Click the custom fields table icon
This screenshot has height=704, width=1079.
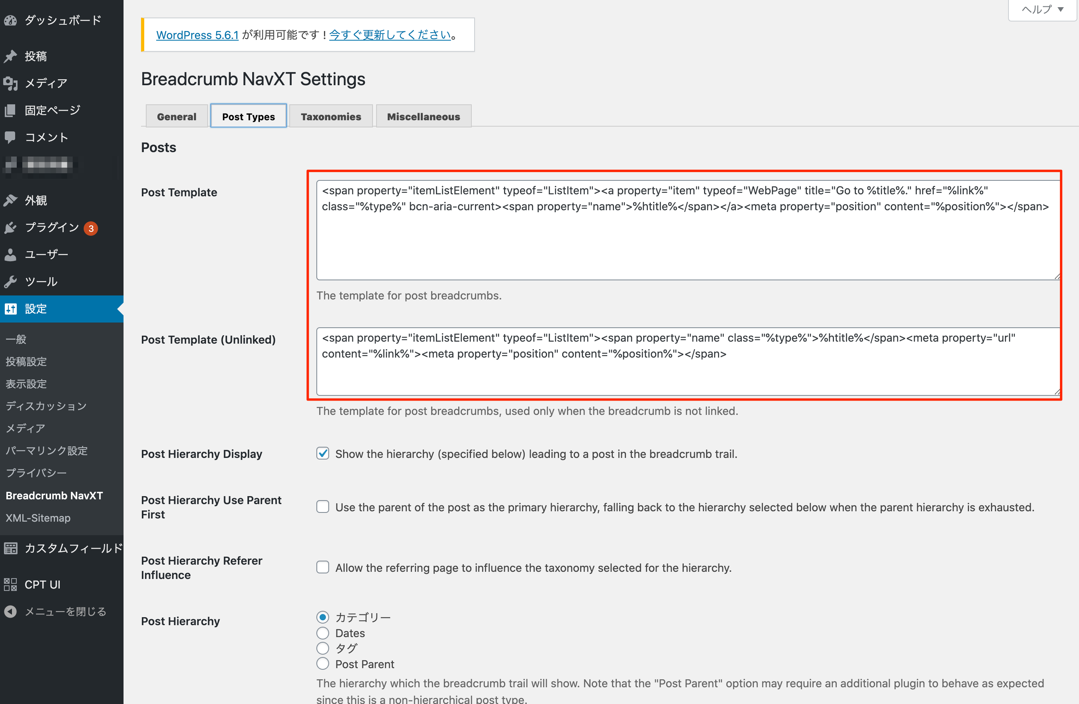(10, 549)
